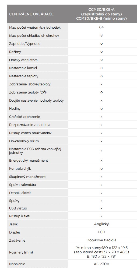Click the Max. počet chladiacich okruhov label

[x=34, y=36]
